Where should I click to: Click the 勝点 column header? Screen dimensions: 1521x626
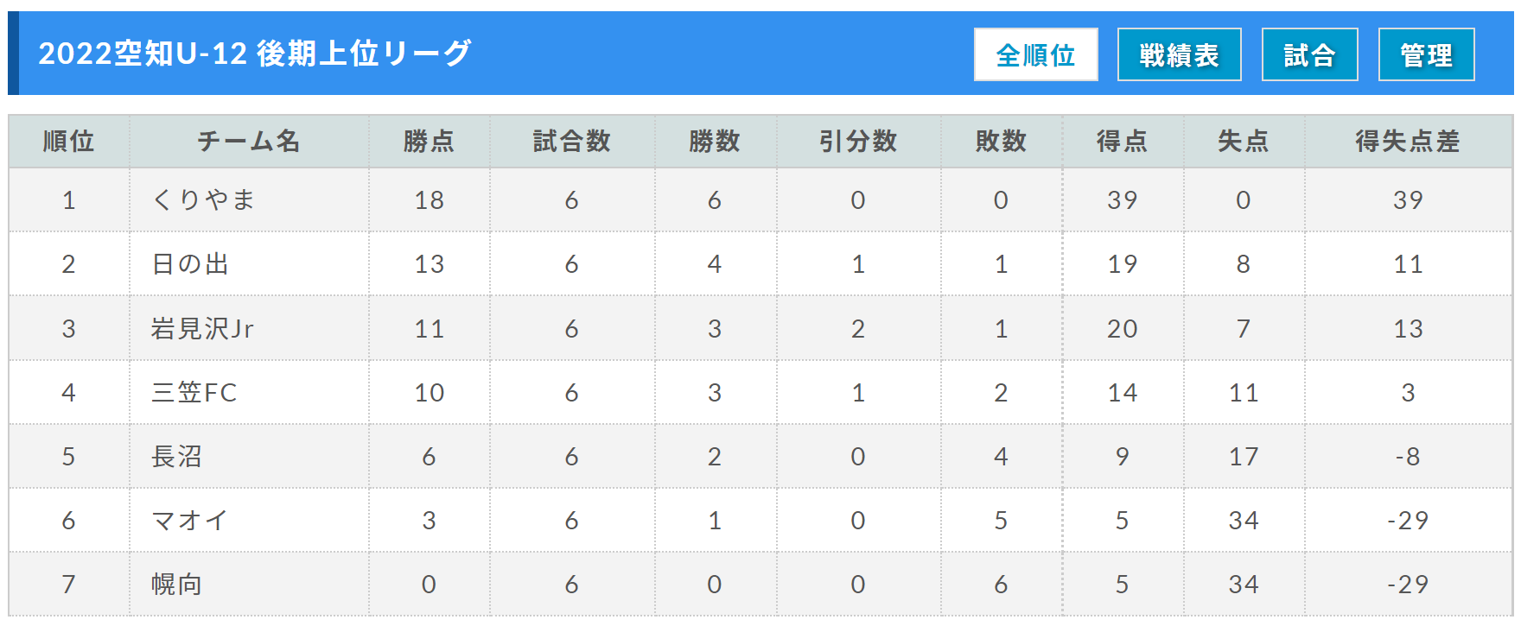[x=429, y=141]
